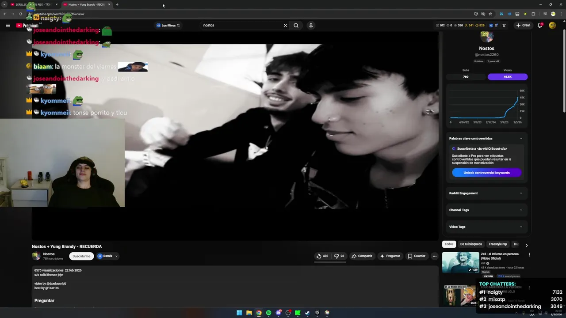Open YouTube notifications bell
The image size is (566, 318).
(540, 25)
